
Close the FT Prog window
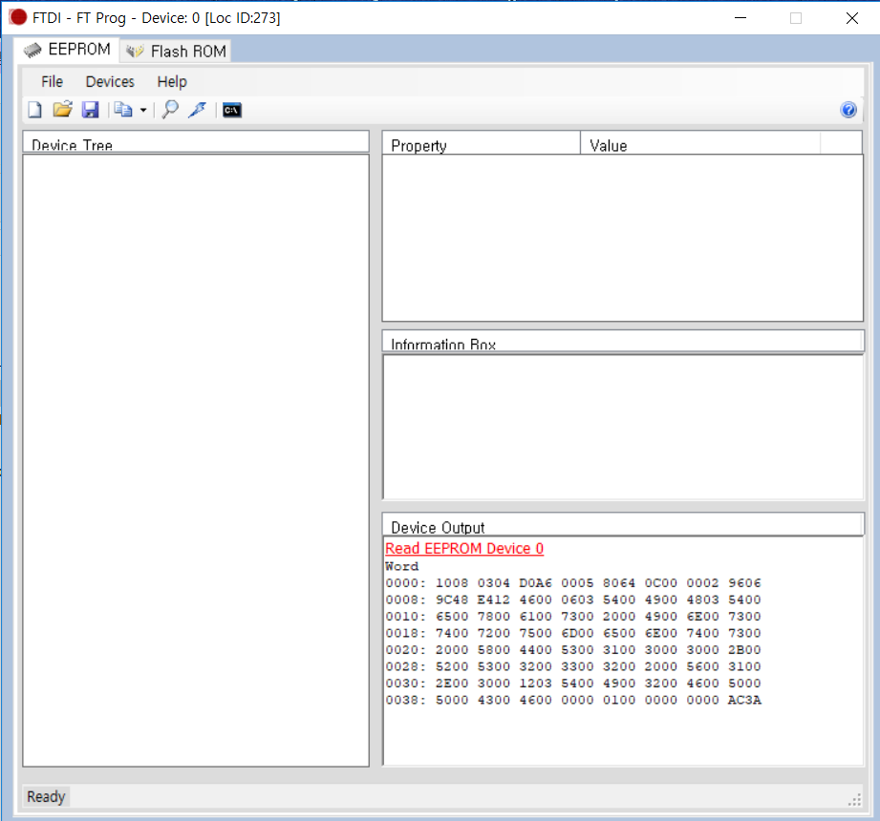tap(851, 18)
